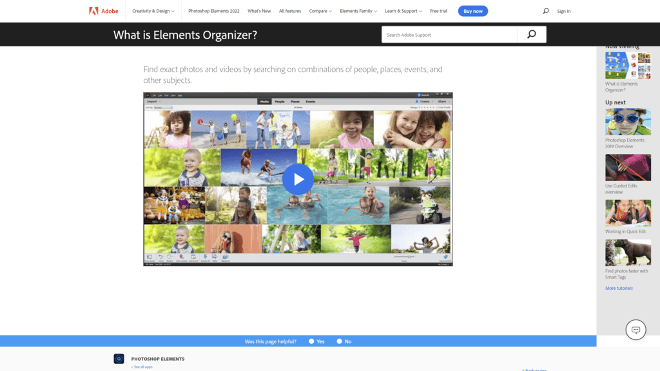
Task: Focus the Search Adobe Support field
Action: 449,35
